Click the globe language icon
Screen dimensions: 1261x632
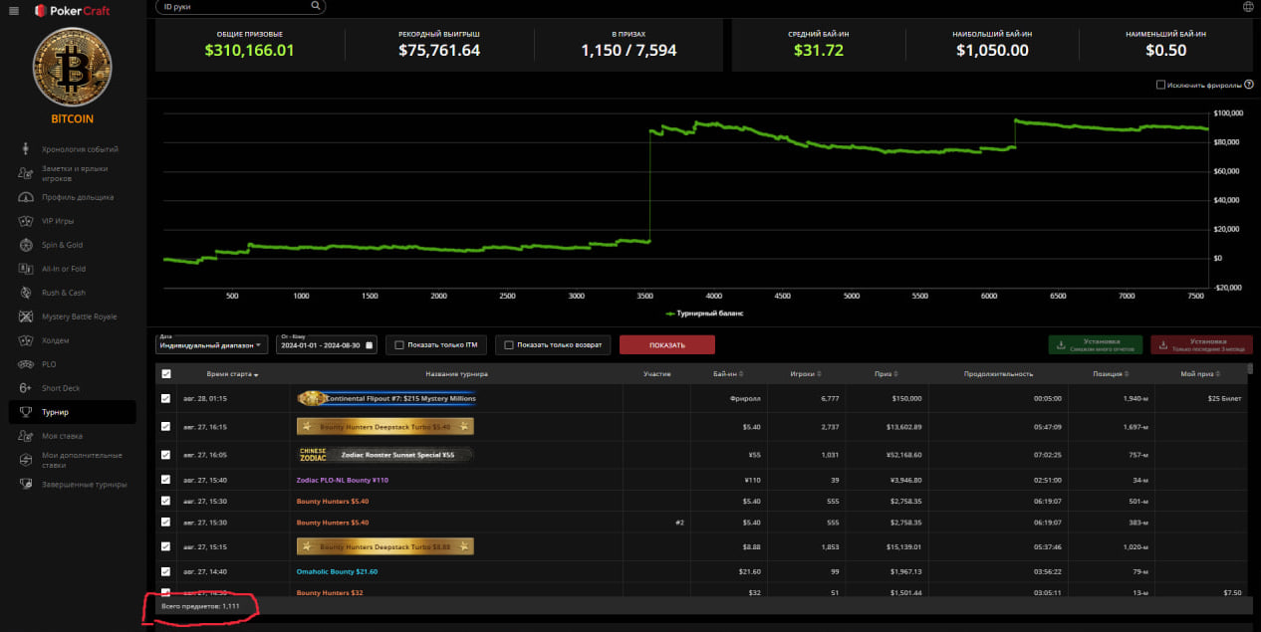pos(1248,7)
